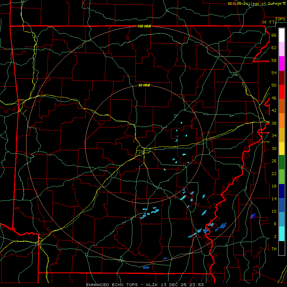This screenshot has width=287, height=287.
Task: Click the bright red legend swatch
Action: point(282,92)
